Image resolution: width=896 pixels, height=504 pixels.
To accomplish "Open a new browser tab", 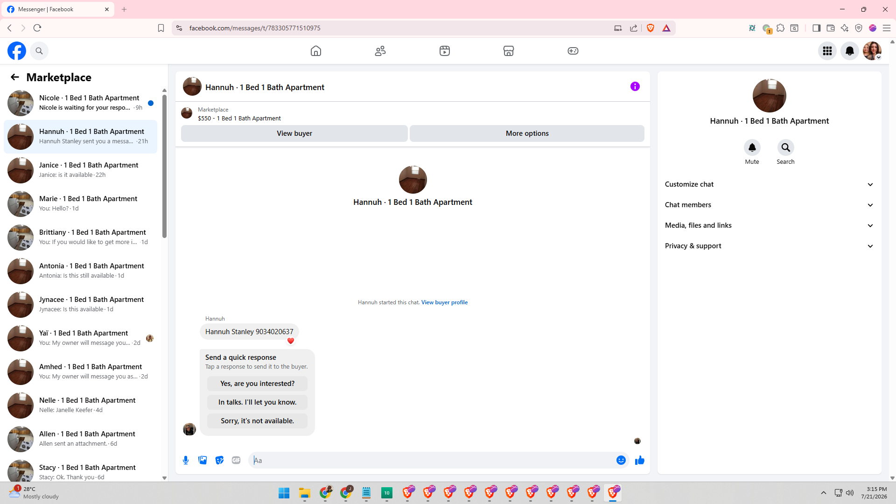I will point(124,9).
